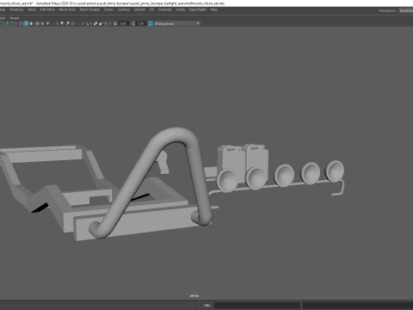This screenshot has width=413, height=310.
Task: Toggle multisample anti-aliasing icon
Action: tap(73, 23)
